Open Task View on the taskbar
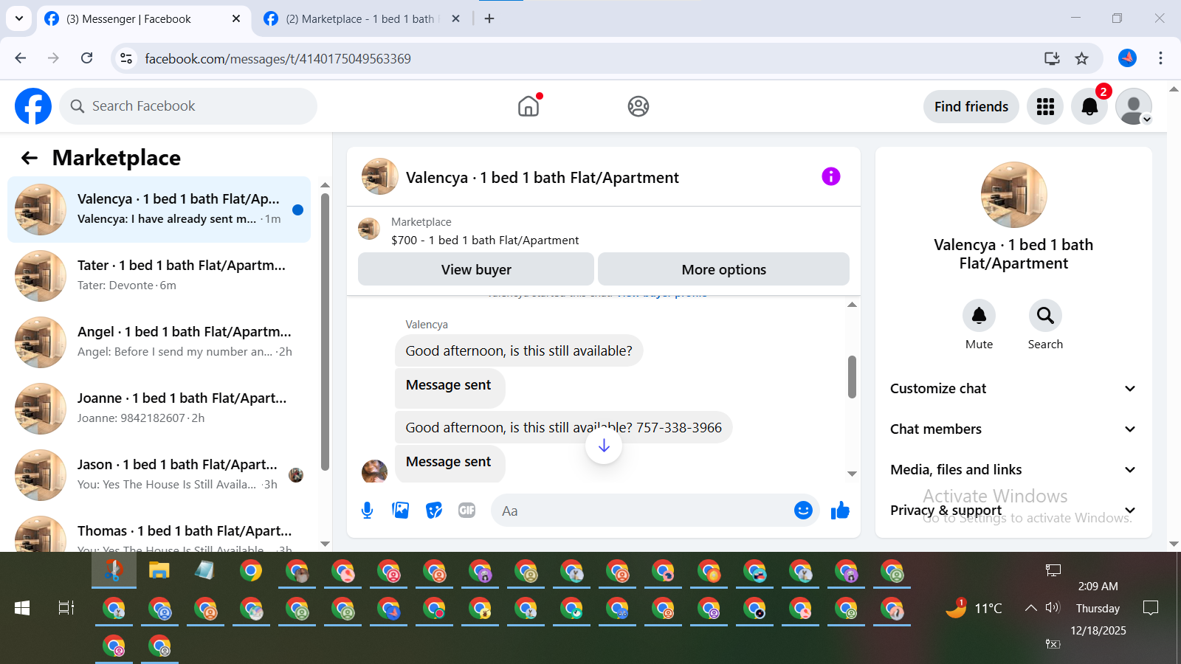Screen dimensions: 1181x664 pyautogui.click(x=66, y=608)
